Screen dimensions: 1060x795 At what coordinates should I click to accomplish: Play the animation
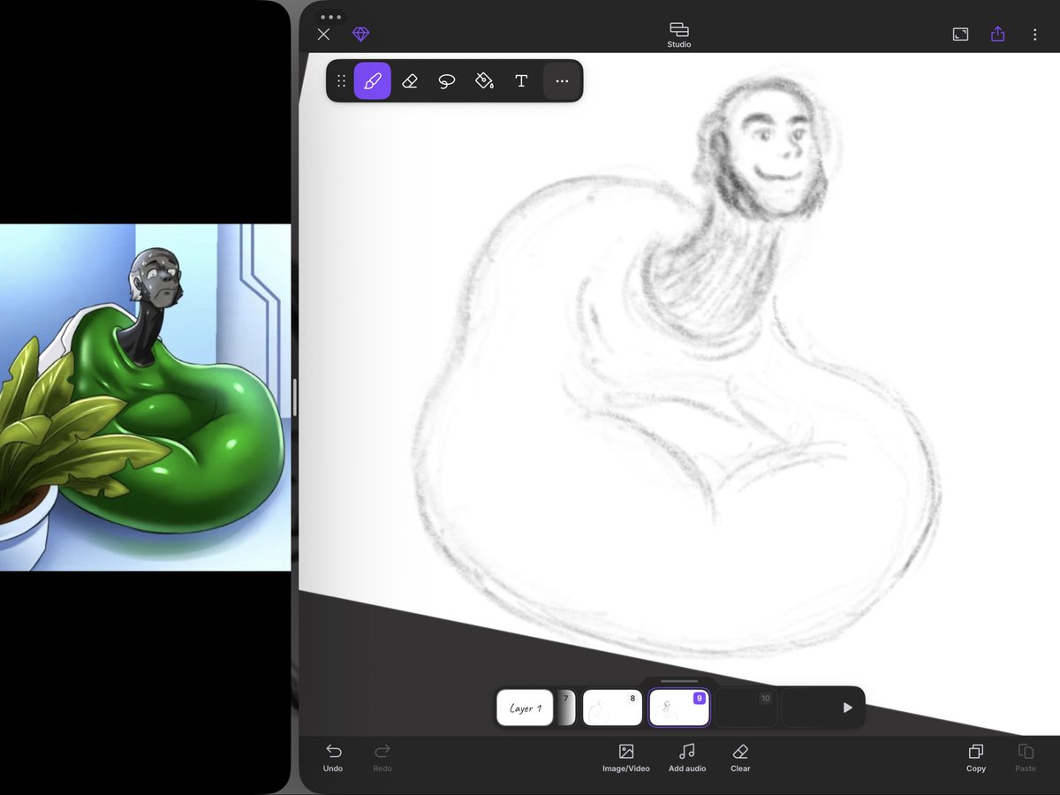click(x=847, y=708)
